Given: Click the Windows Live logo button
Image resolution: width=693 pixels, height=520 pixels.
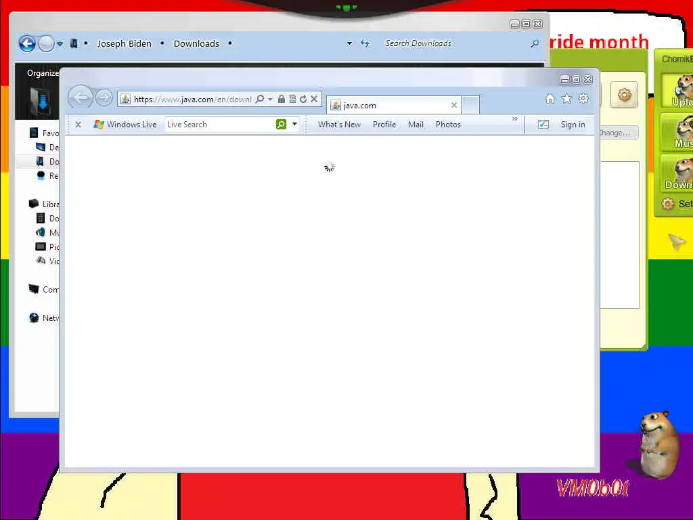Looking at the screenshot, I should (x=125, y=125).
